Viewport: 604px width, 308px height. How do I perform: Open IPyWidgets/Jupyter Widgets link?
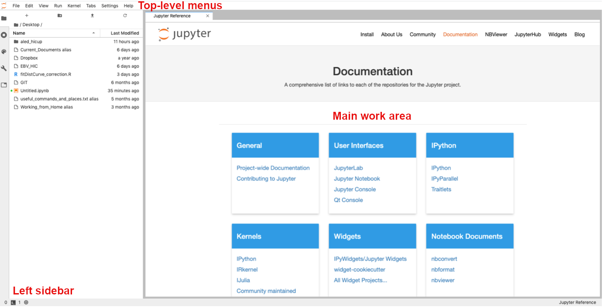click(x=370, y=259)
